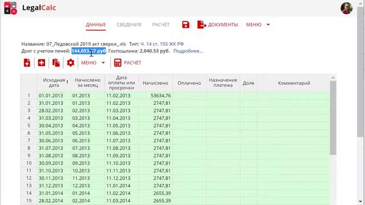365x205 pixels.
Task: Click the Назначение платежа column header
Action: (x=223, y=83)
